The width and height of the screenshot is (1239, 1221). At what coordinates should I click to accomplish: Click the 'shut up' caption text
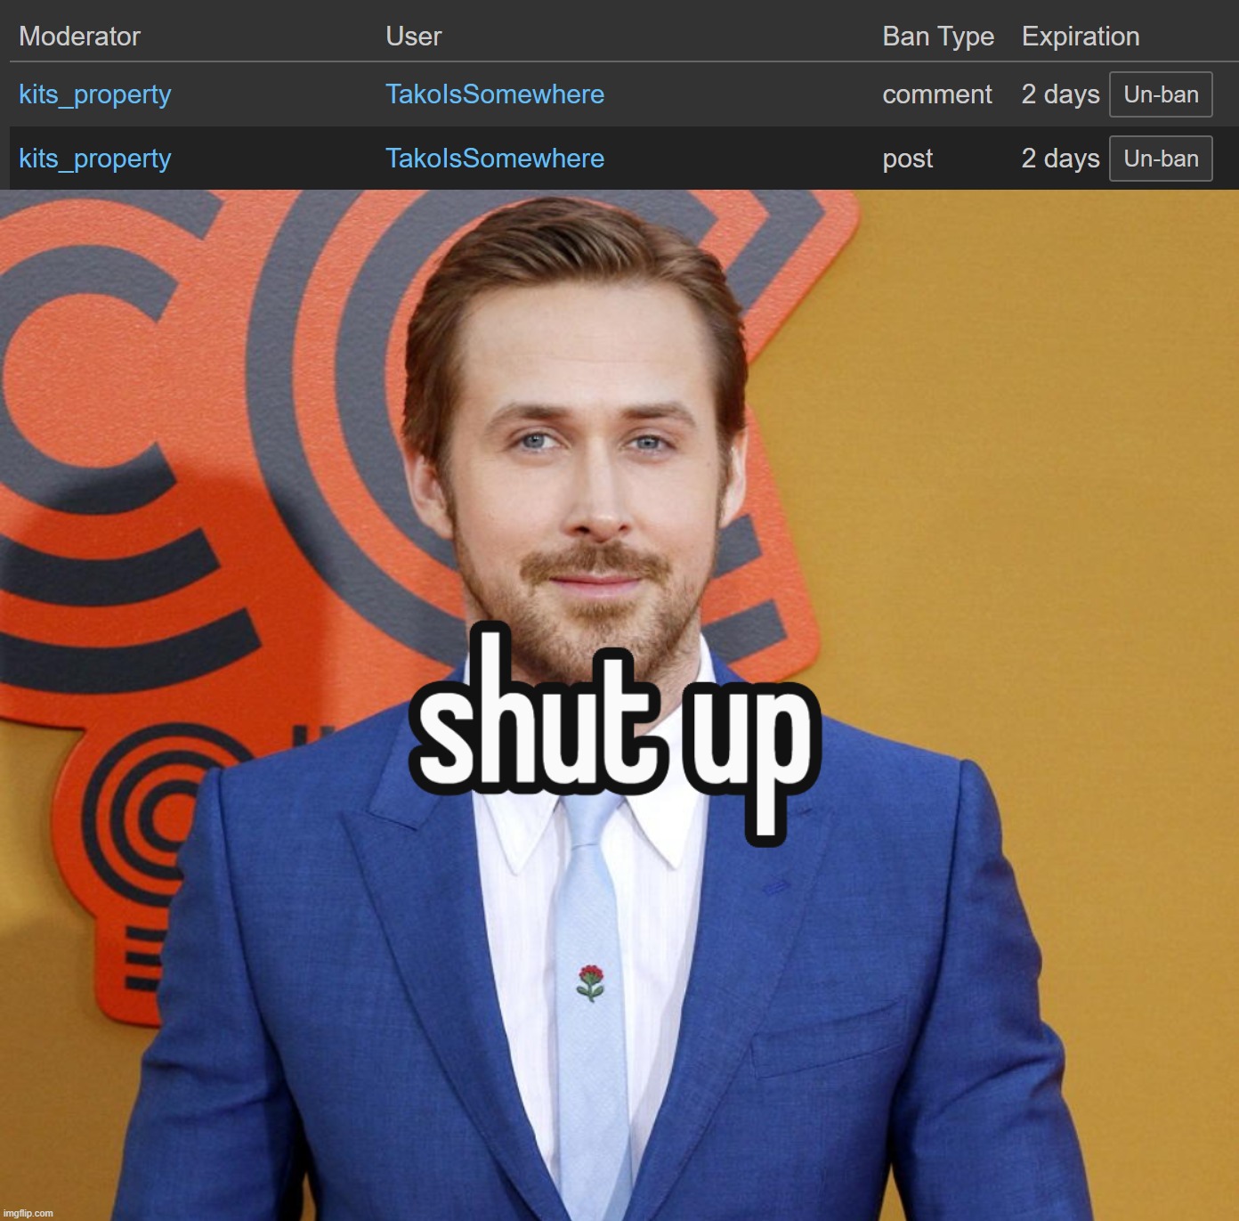click(614, 733)
